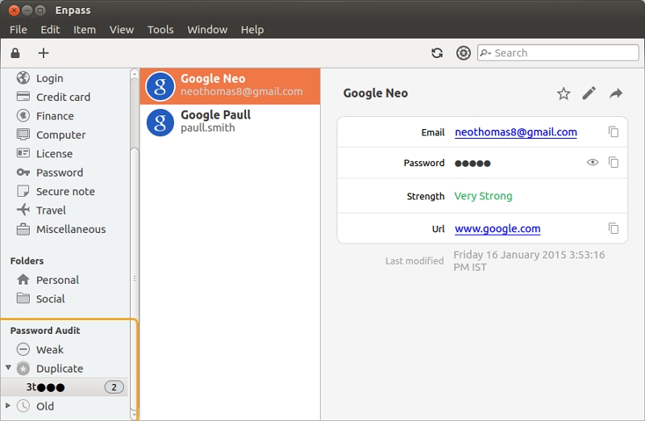The image size is (645, 421).
Task: Reveal password with the eye icon
Action: (x=593, y=162)
